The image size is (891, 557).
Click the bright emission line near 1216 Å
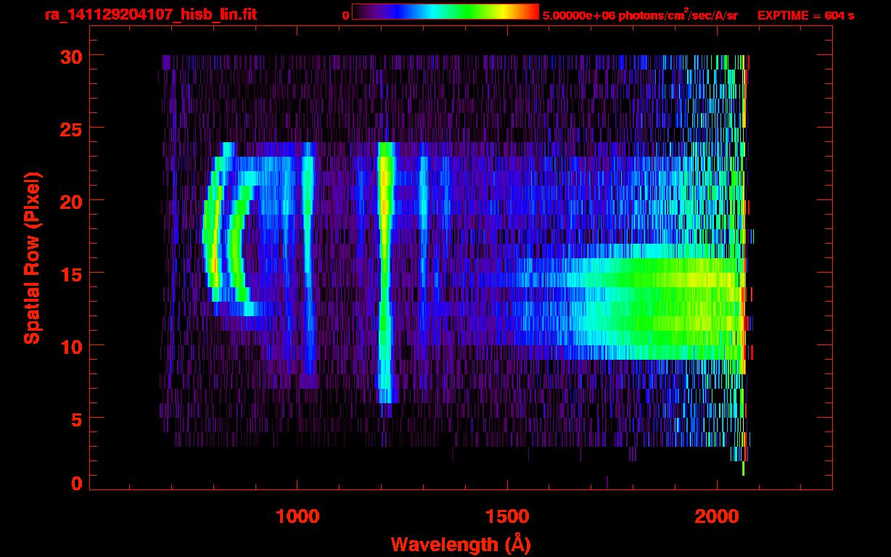pos(385,272)
